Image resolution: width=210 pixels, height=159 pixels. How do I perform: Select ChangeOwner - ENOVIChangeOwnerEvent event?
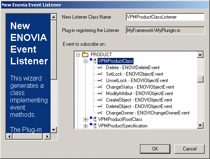click(148, 113)
